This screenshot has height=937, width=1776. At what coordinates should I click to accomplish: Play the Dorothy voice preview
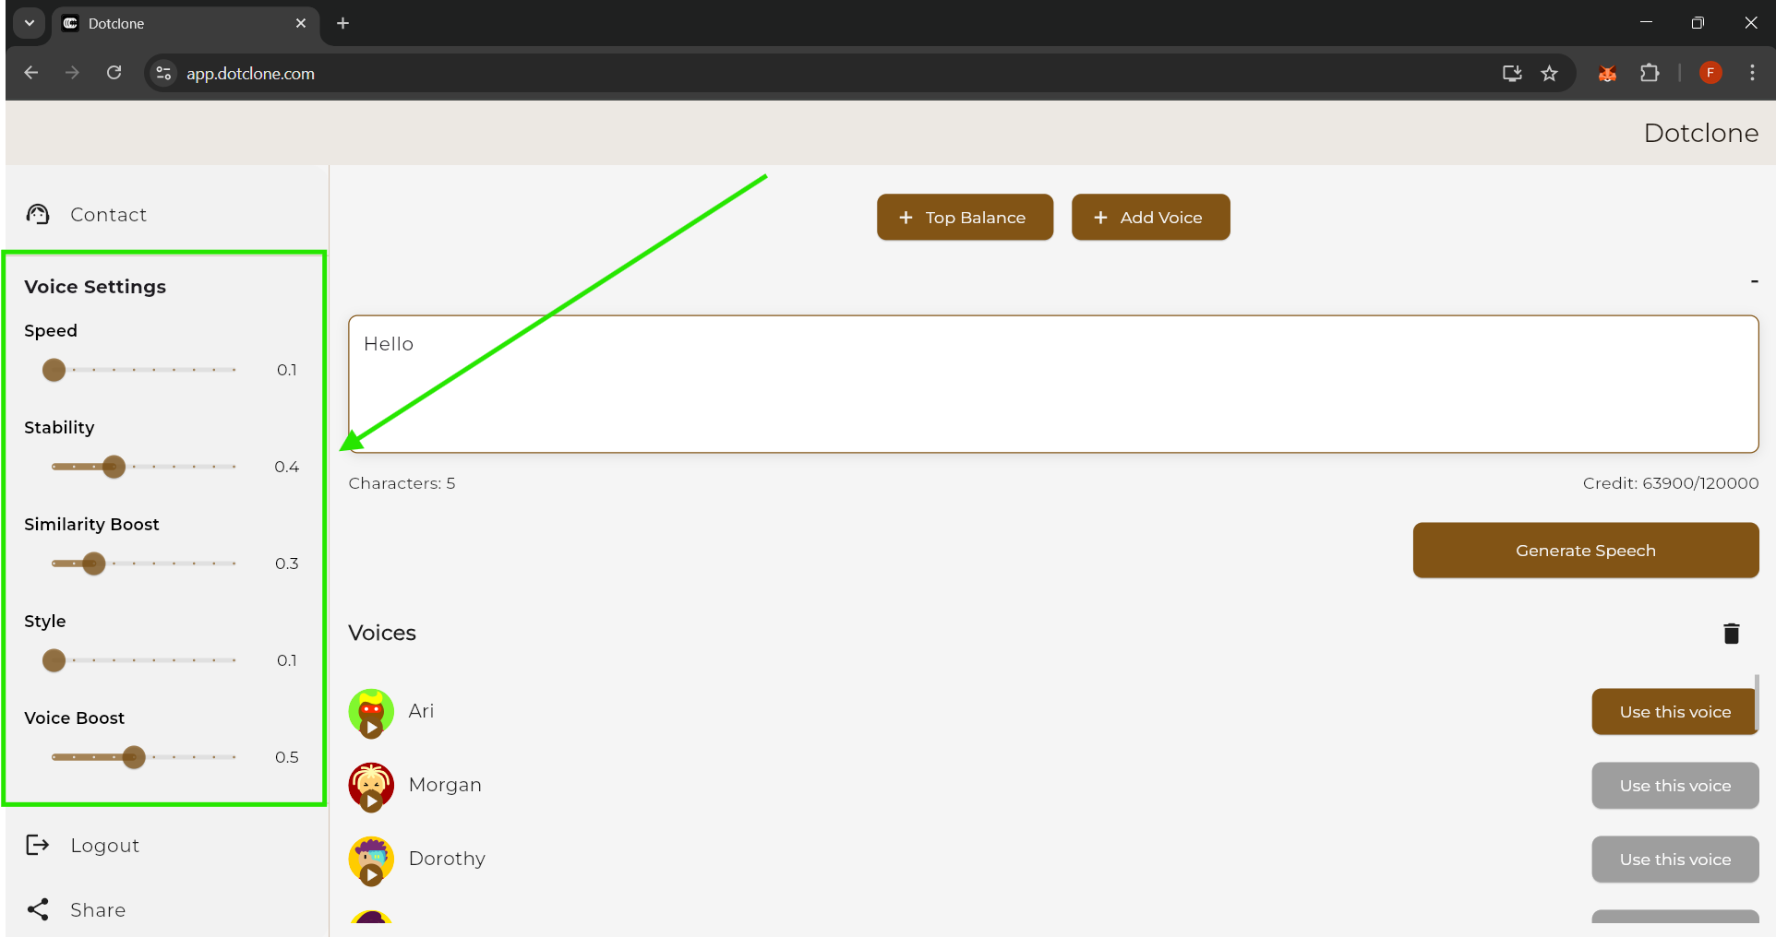coord(371,875)
